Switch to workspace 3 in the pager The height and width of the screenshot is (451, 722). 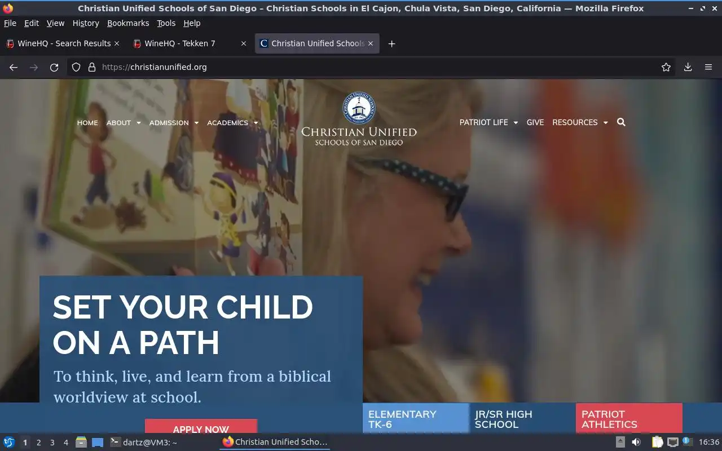(x=52, y=442)
